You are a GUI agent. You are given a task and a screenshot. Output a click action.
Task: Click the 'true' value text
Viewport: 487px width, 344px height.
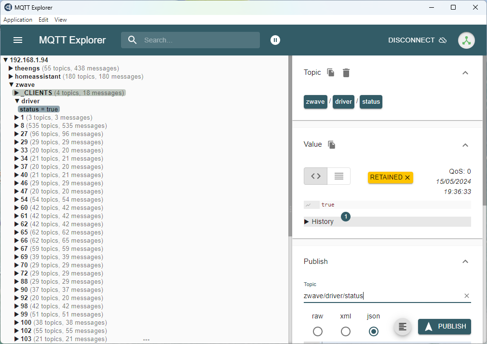328,205
